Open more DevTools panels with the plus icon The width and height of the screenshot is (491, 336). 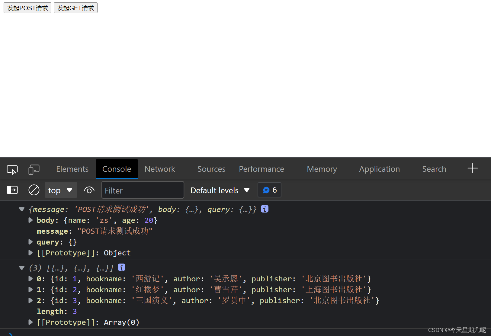[472, 168]
